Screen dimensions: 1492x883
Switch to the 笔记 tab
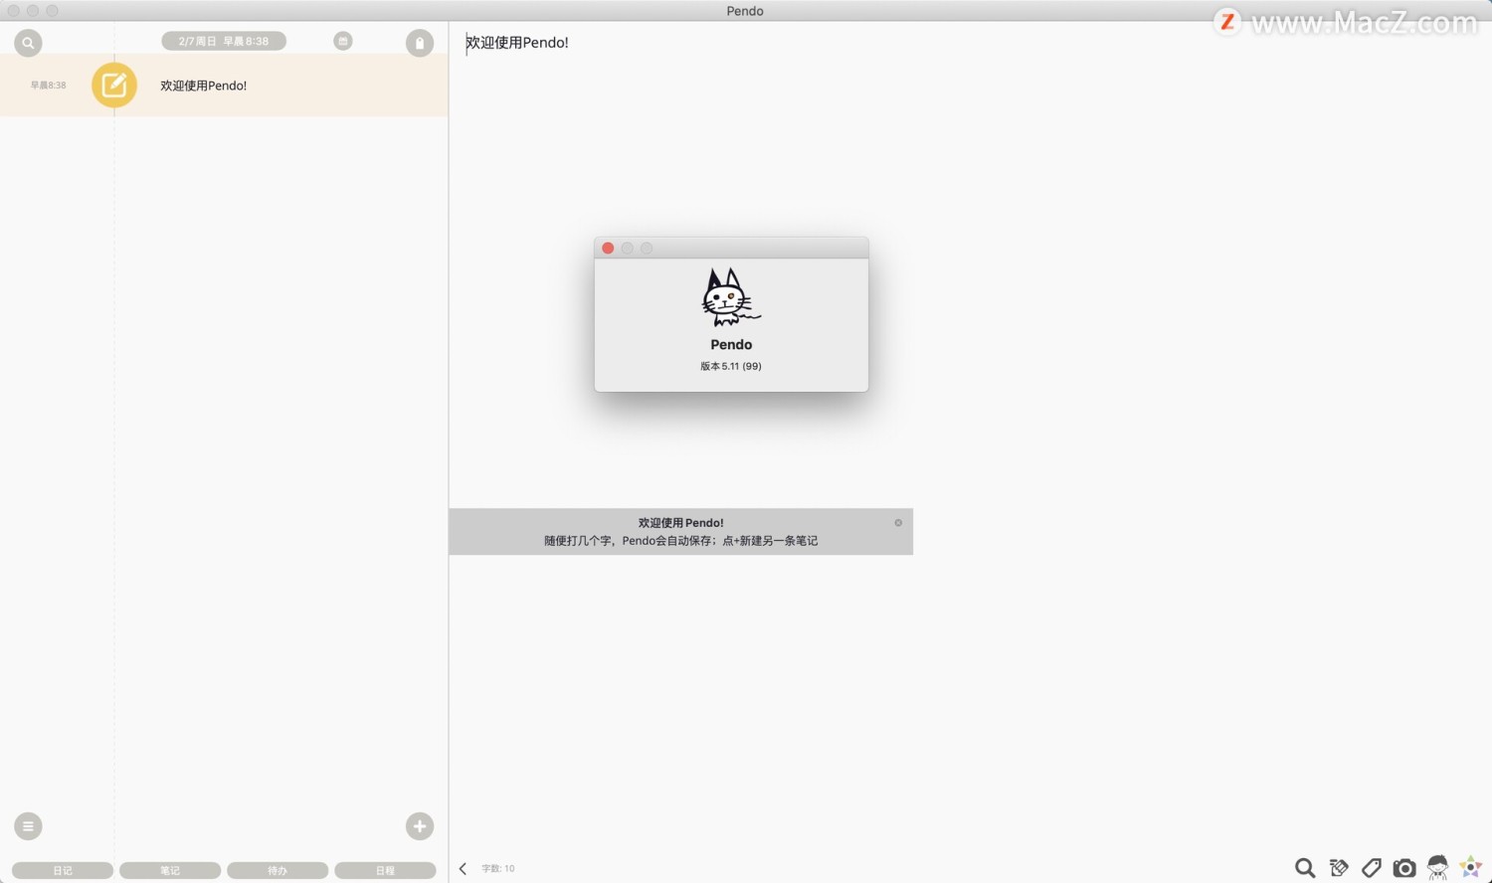pyautogui.click(x=170, y=870)
